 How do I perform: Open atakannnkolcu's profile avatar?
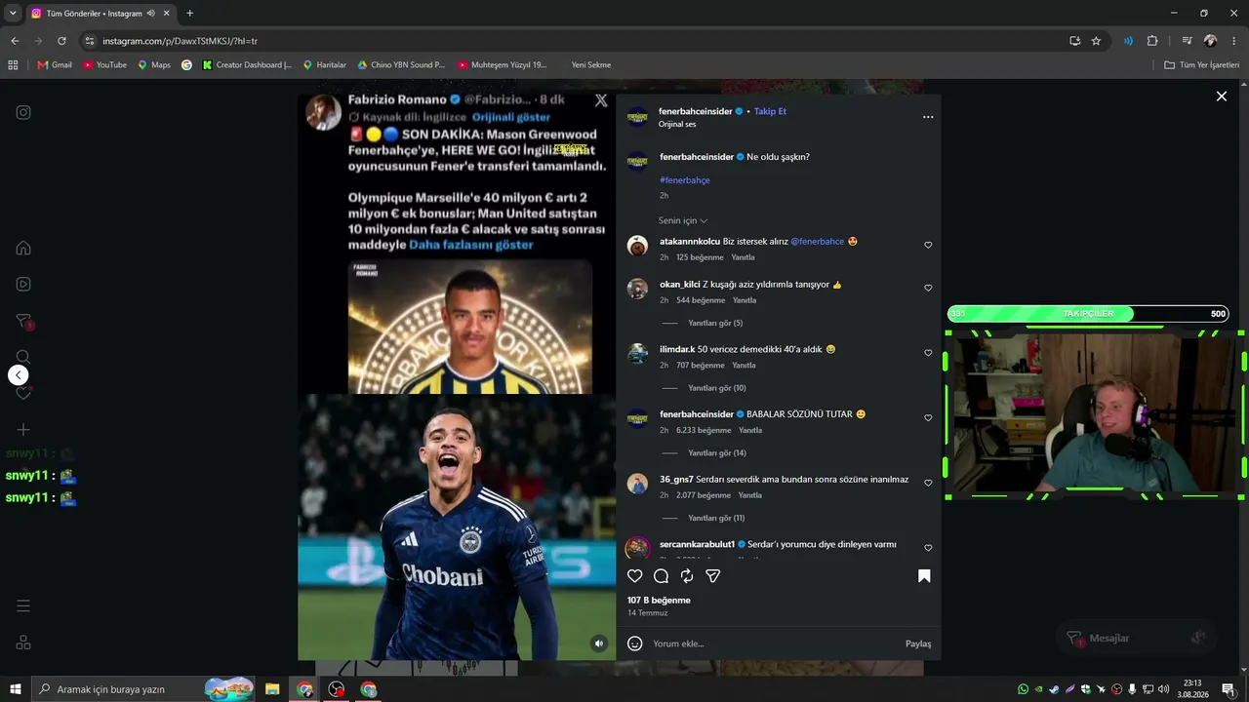(x=637, y=246)
